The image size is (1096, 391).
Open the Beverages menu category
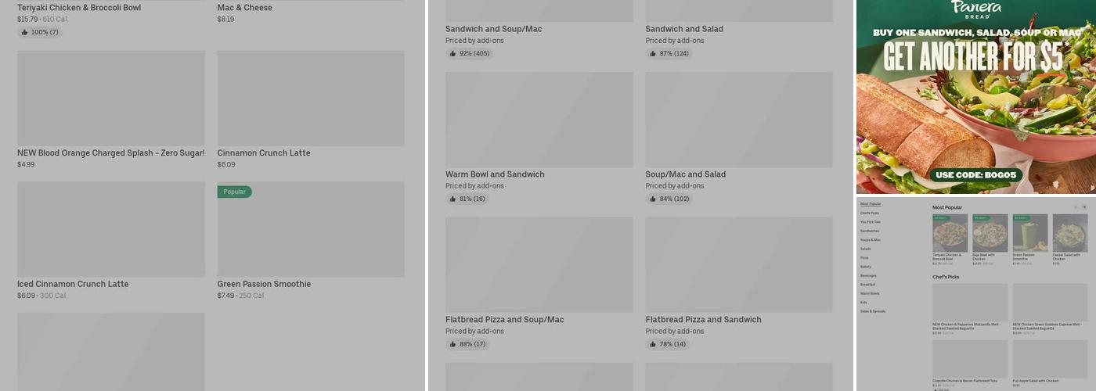tap(868, 276)
